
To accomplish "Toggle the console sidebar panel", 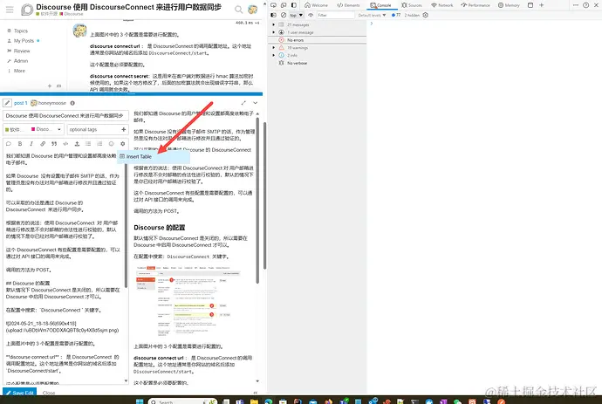I will click(273, 15).
